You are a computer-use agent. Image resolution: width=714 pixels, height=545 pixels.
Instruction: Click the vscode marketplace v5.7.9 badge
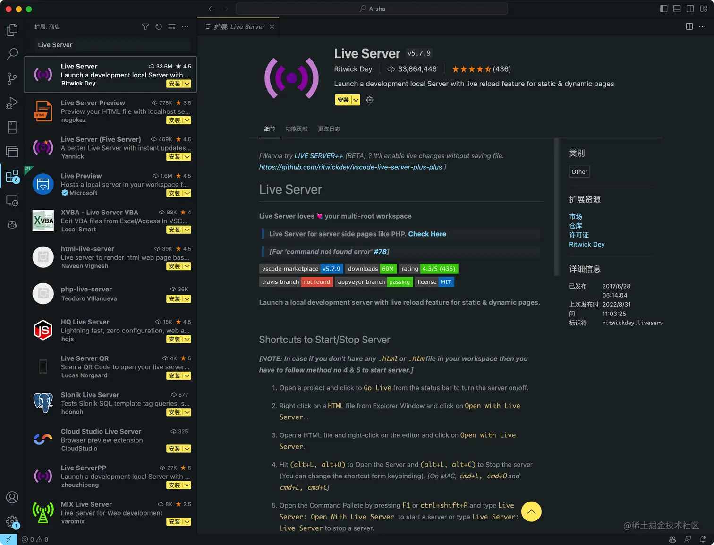pyautogui.click(x=301, y=269)
